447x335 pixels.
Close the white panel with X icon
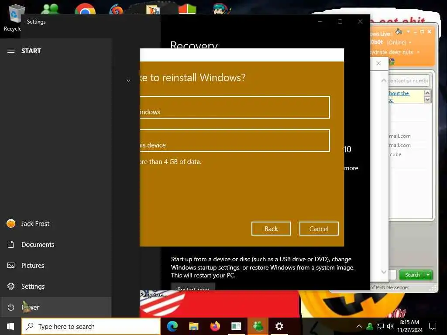point(378,63)
